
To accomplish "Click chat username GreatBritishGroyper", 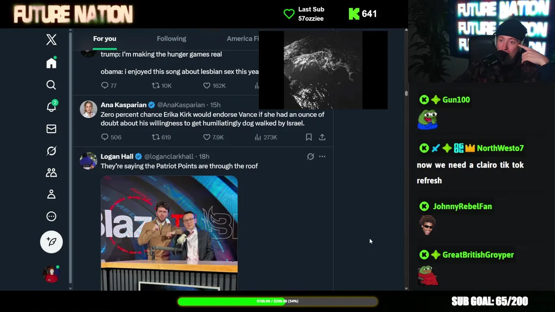I will pos(478,255).
